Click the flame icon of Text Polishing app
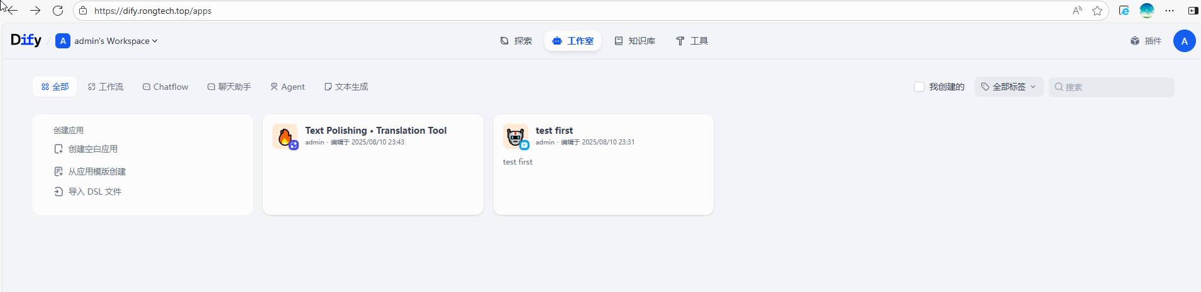This screenshot has height=292, width=1201. pyautogui.click(x=285, y=136)
